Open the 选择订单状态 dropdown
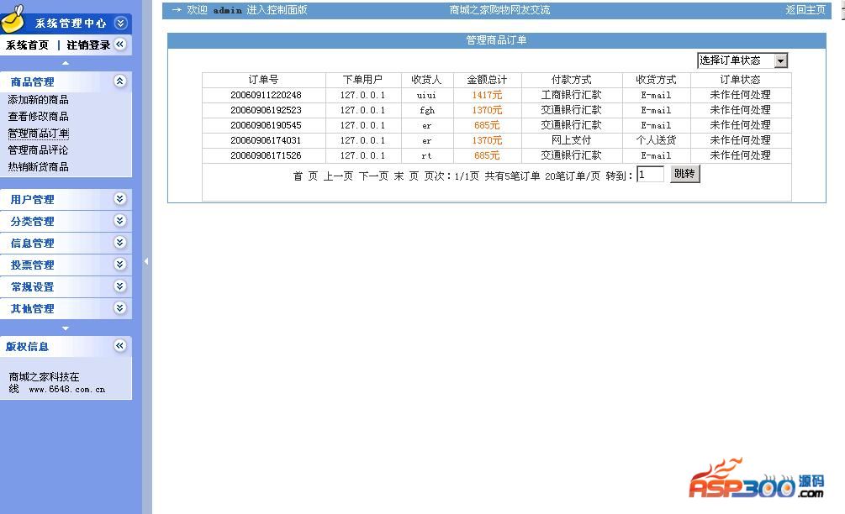This screenshot has height=514, width=845. (x=742, y=60)
